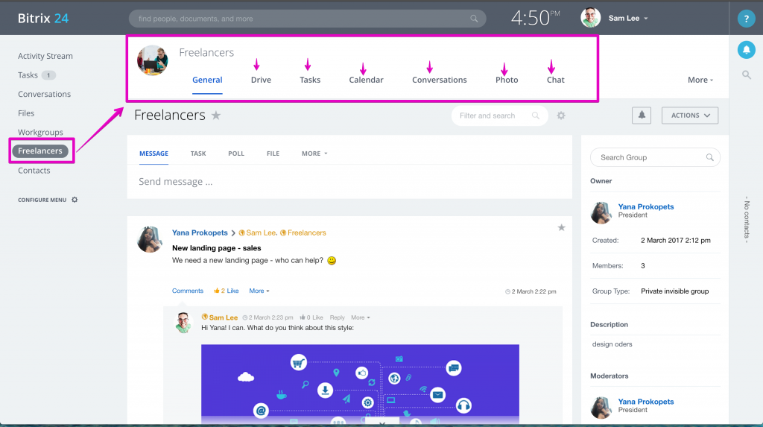763x427 pixels.
Task: Click the Configure Menu gear icon
Action: [75, 200]
